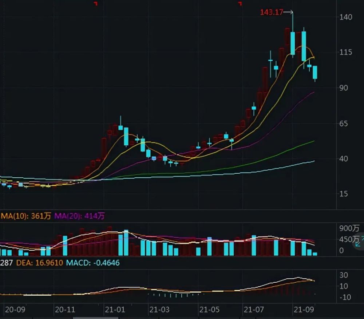Click the red marker above 21-07
364x319 pixels.
tap(240, 3)
